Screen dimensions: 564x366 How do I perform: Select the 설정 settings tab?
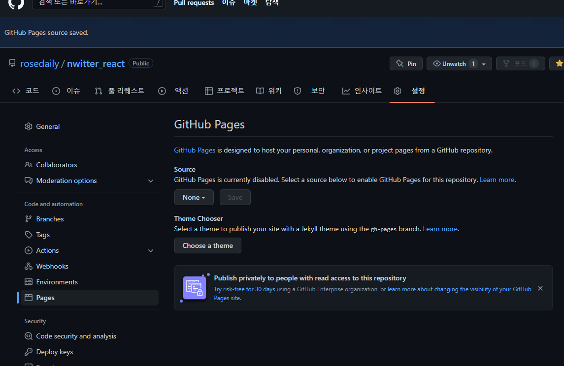412,91
